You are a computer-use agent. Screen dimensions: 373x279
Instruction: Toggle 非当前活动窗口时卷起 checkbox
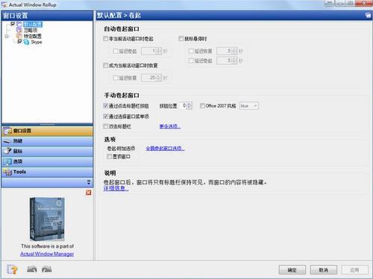pos(105,39)
